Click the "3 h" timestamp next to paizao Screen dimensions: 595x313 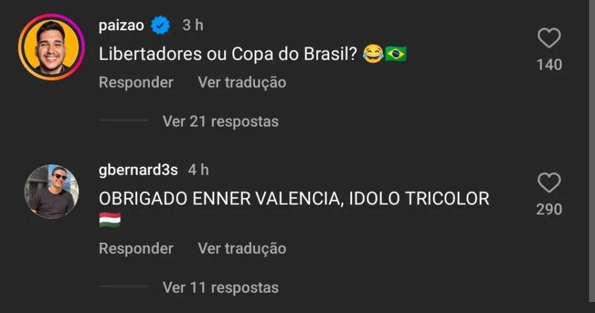(193, 25)
